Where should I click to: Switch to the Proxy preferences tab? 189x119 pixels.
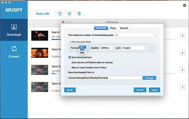coord(113,28)
